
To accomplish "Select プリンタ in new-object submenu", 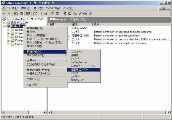I will point(84,73).
